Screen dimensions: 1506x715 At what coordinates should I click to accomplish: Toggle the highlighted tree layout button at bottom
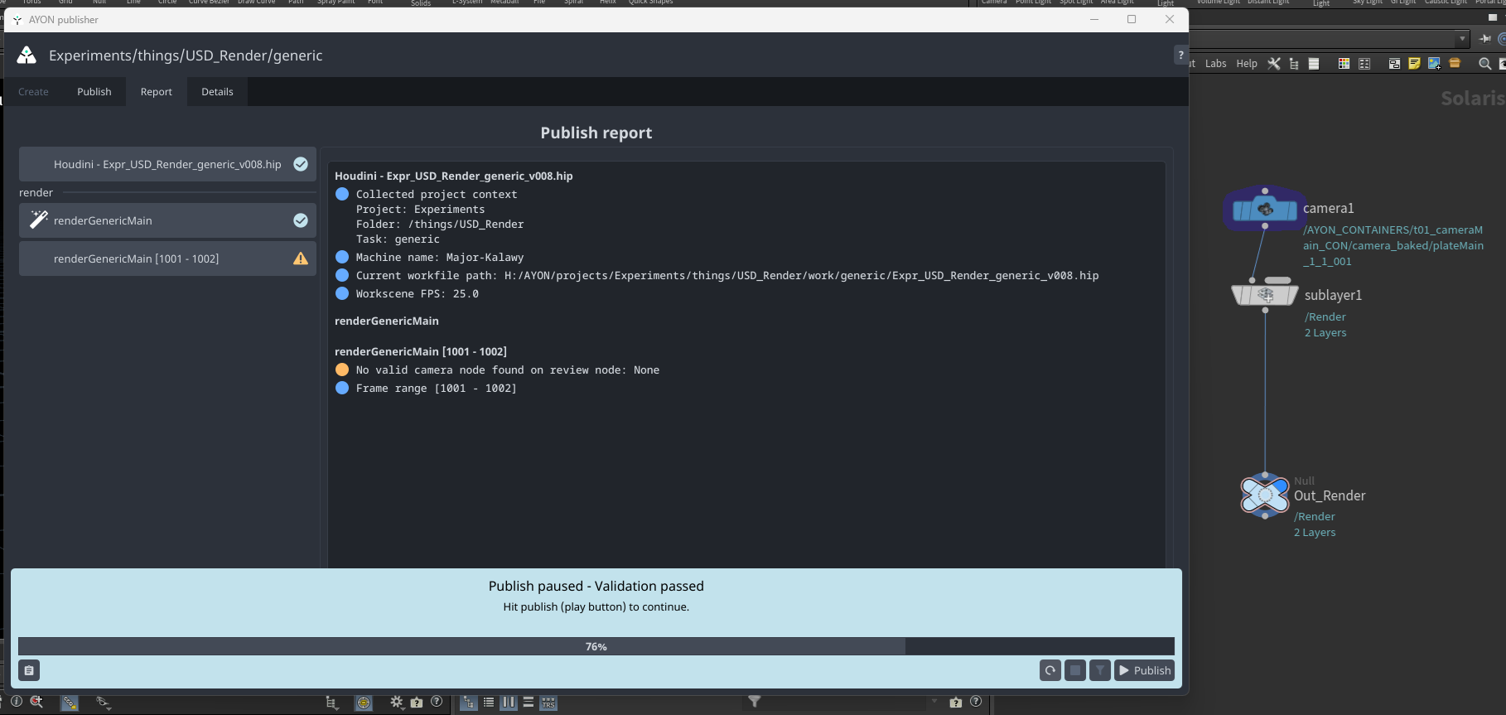point(469,703)
